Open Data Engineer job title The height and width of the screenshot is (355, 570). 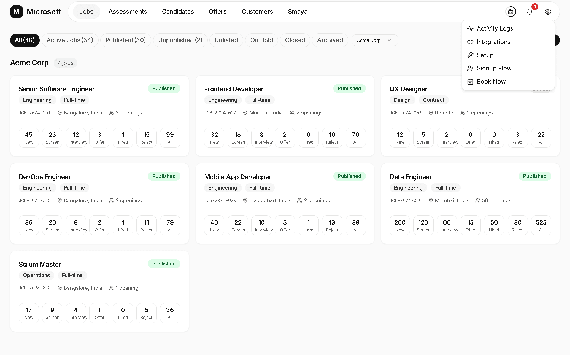tap(411, 177)
